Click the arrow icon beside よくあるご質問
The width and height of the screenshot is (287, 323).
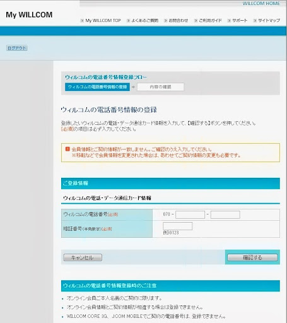128,21
